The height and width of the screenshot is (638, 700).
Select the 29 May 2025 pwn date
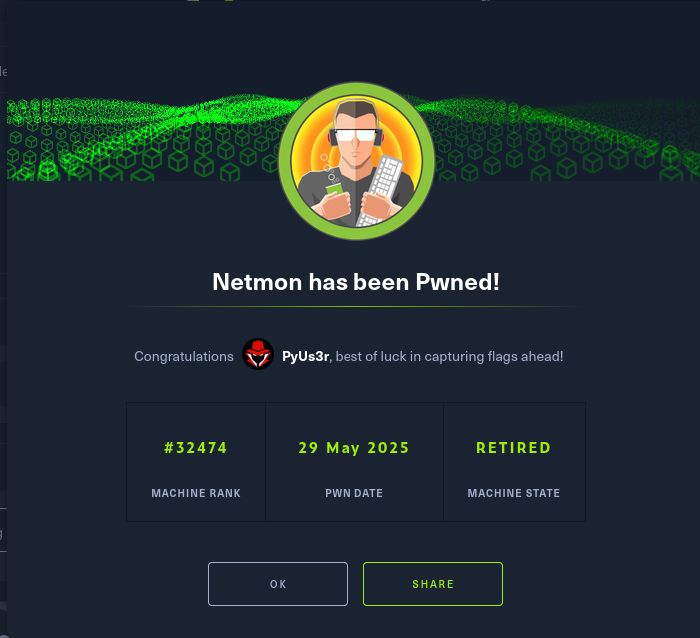(x=354, y=448)
